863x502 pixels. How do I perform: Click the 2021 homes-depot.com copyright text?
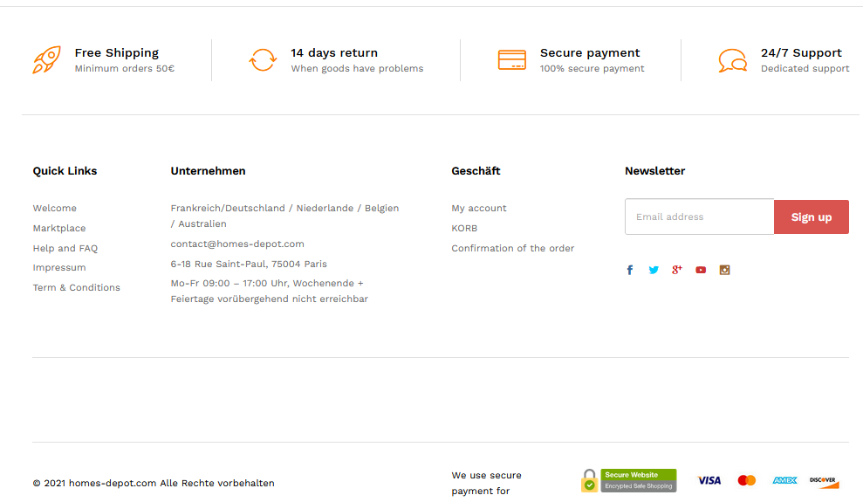[x=153, y=483]
